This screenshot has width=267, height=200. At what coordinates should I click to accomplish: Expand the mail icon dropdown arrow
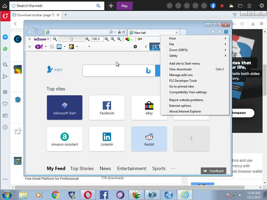click(65, 47)
